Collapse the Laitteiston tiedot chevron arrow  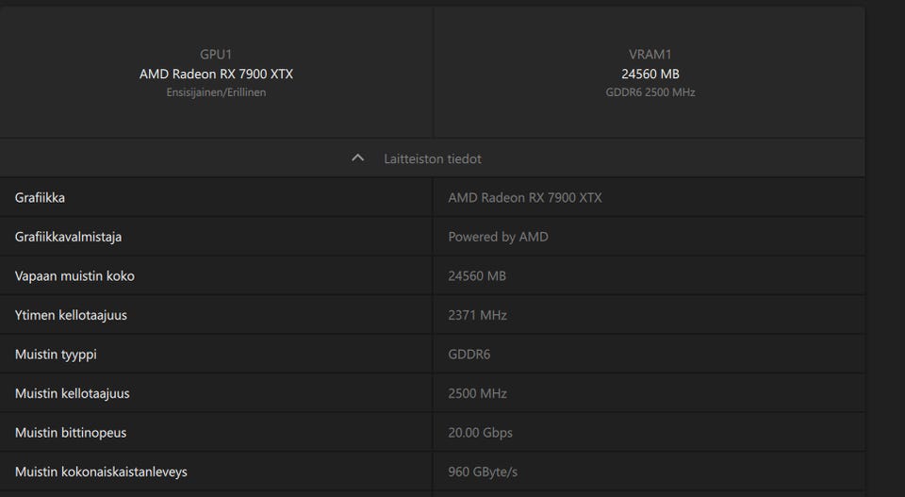click(357, 158)
